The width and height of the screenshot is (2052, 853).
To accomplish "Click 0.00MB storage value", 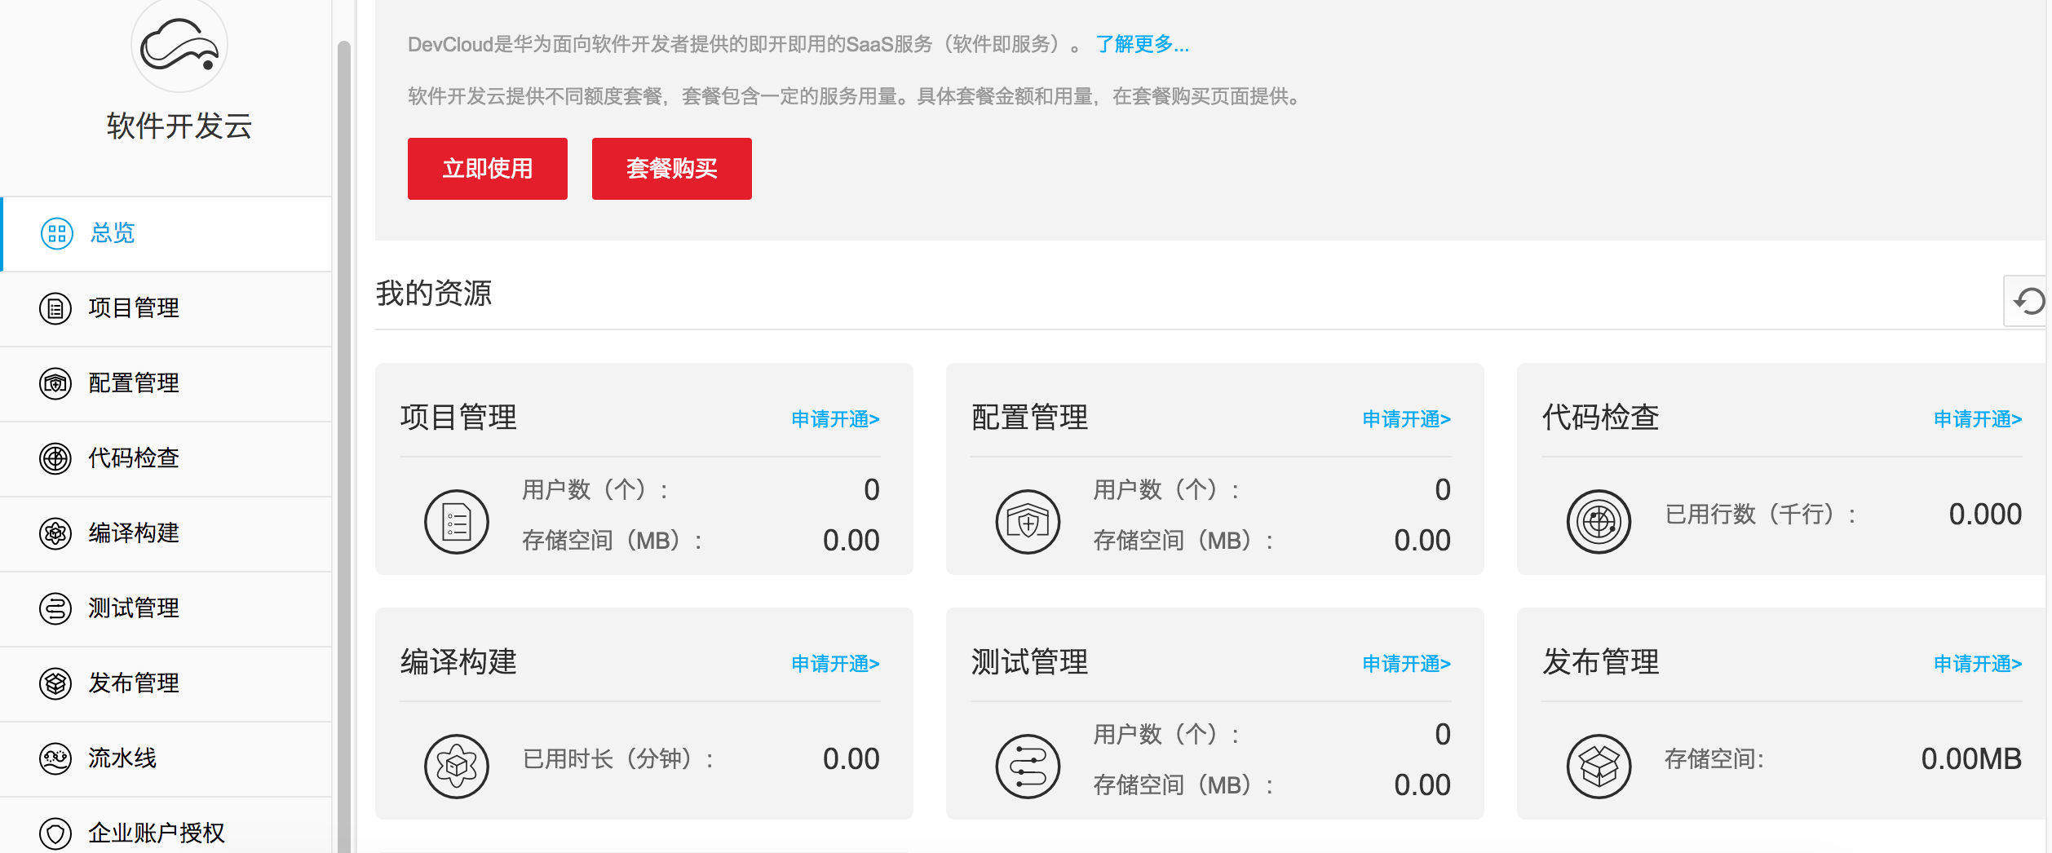I will point(1971,759).
